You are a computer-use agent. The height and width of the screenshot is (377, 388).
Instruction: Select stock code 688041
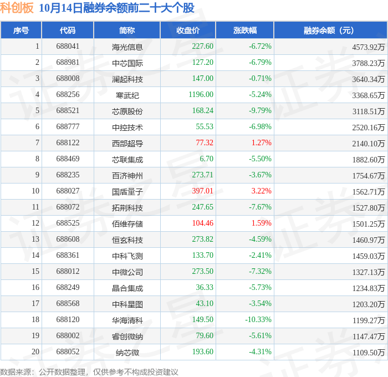point(68,46)
